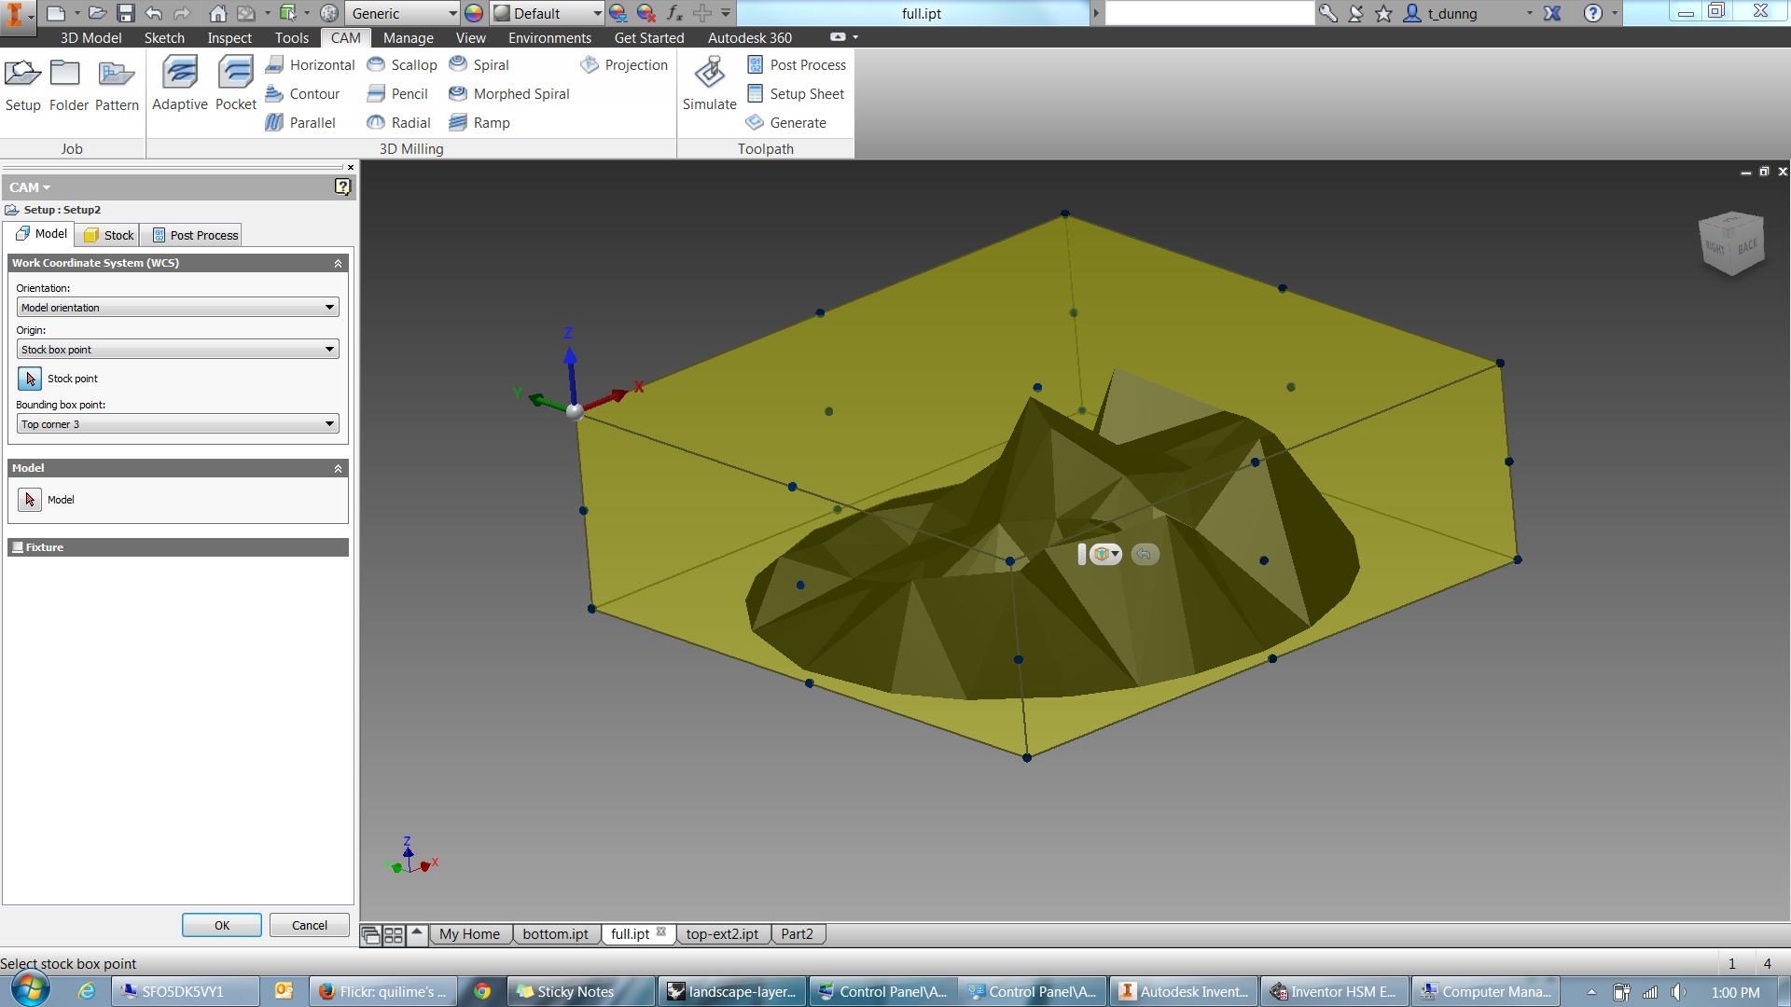Open the My Home document tab
The width and height of the screenshot is (1791, 1007).
tap(469, 934)
